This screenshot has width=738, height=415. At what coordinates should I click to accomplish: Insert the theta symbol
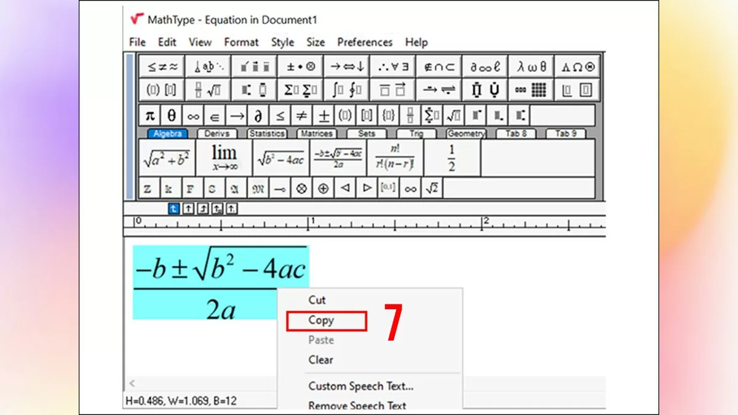click(x=172, y=115)
